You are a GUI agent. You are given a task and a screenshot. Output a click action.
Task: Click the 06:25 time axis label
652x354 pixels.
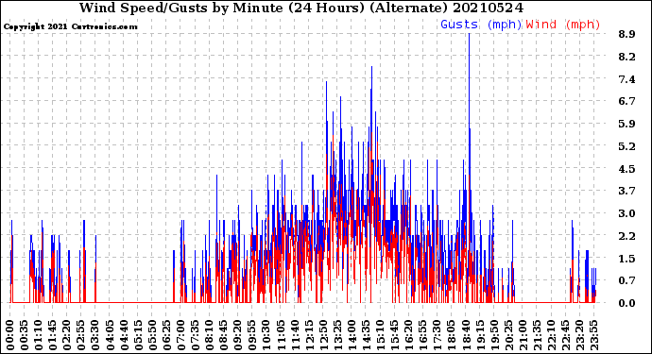166,335
